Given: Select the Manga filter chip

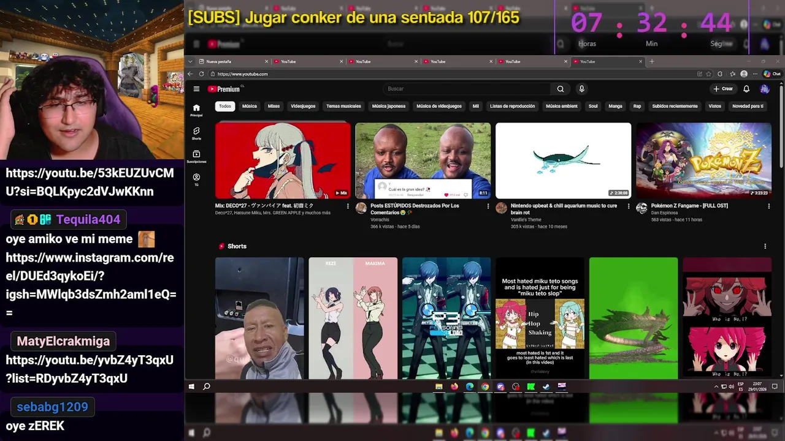Looking at the screenshot, I should click(615, 106).
